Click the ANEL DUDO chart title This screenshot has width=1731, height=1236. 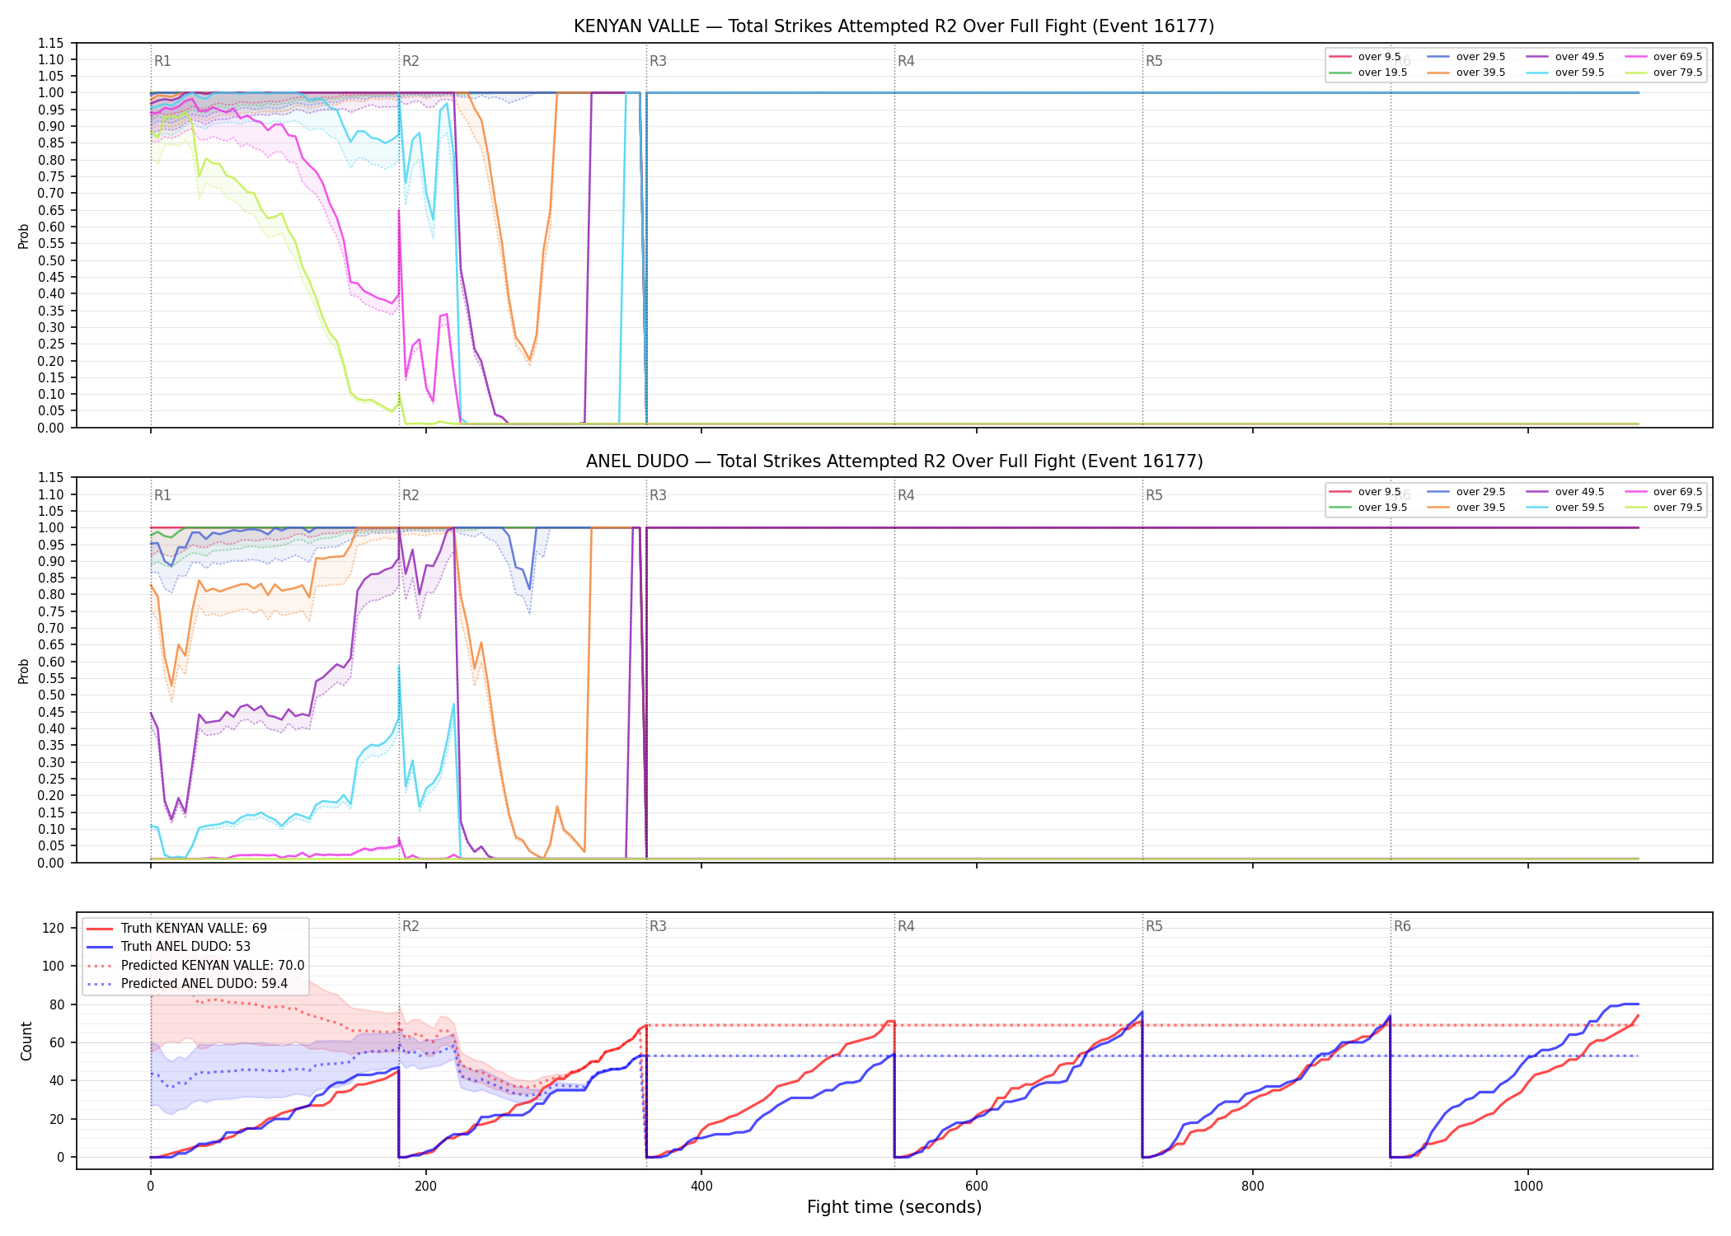point(894,461)
